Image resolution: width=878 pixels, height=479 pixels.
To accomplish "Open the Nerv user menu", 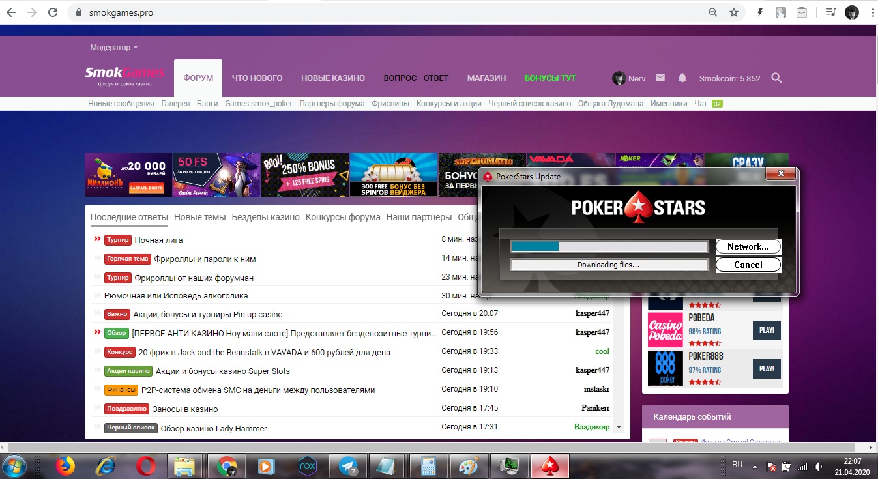I will pyautogui.click(x=629, y=78).
